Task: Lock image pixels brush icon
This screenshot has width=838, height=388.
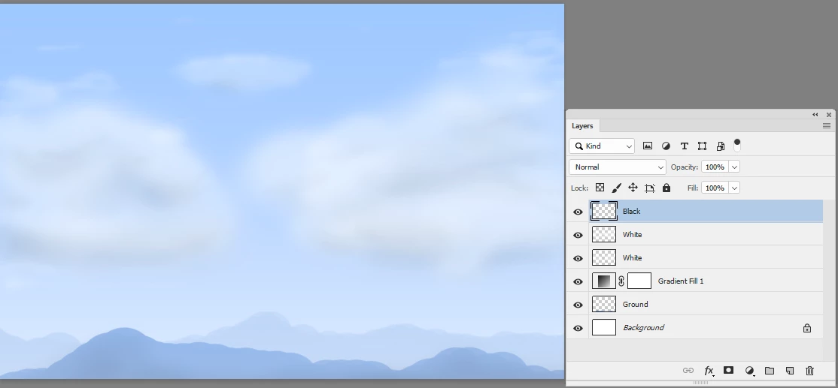Action: 616,188
